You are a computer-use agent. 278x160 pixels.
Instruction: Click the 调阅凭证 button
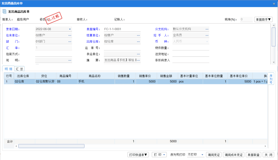tap(214, 155)
